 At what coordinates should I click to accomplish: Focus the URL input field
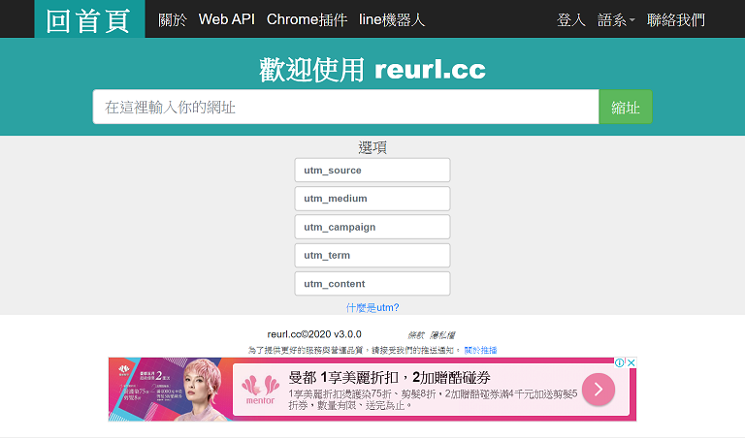345,107
